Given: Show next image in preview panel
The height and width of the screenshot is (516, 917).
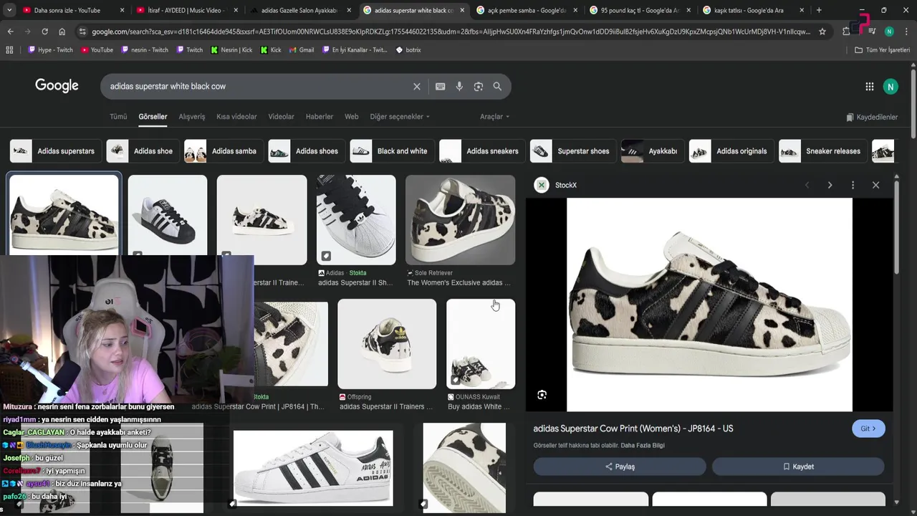Looking at the screenshot, I should pyautogui.click(x=830, y=185).
